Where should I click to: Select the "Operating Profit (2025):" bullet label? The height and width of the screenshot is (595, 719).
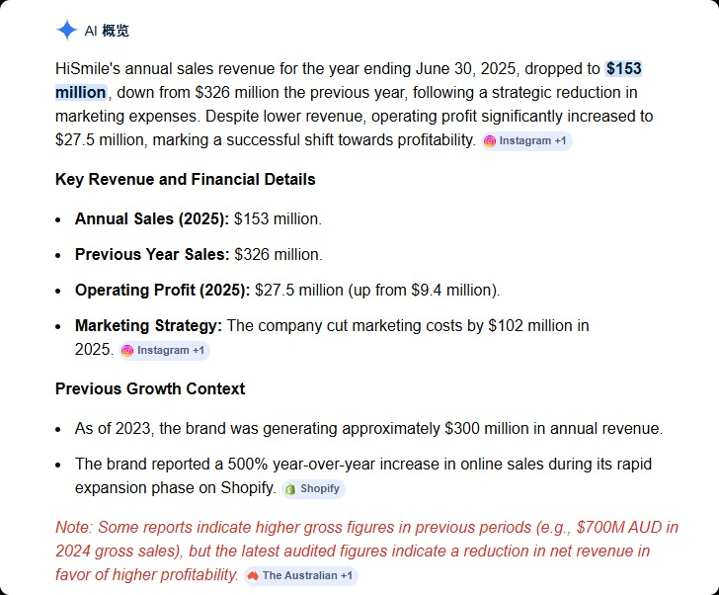[163, 290]
